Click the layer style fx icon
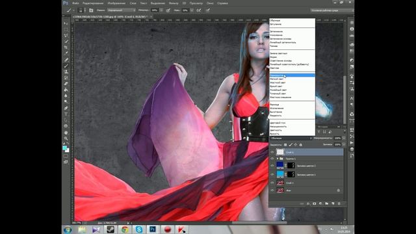This screenshot has width=416, height=234. pyautogui.click(x=308, y=203)
